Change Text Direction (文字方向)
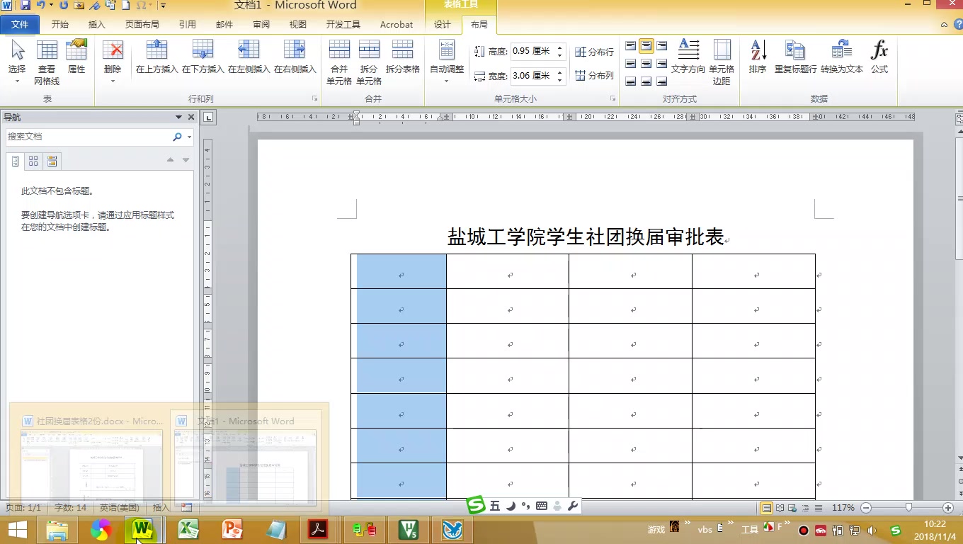Screen dimensions: 963x544 point(688,57)
